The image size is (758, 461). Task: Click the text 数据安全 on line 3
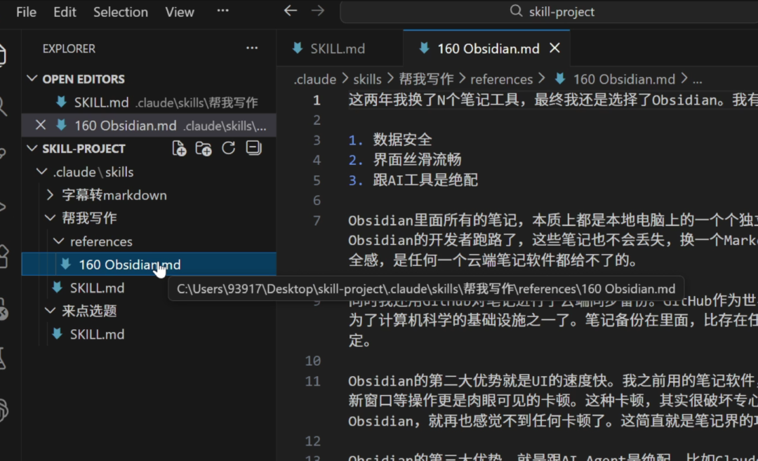[x=402, y=140]
